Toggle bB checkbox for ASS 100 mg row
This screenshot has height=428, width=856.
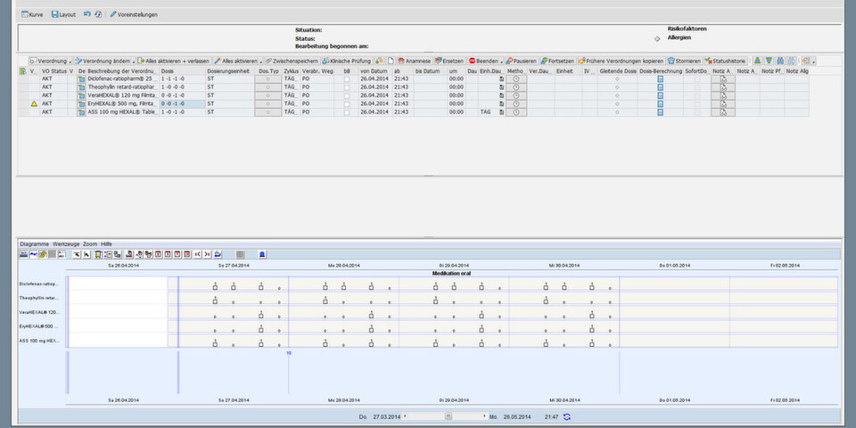(x=347, y=112)
